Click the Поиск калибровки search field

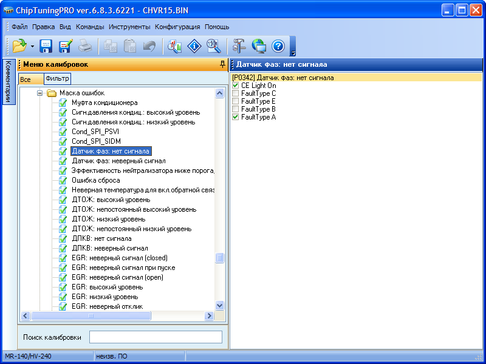click(x=156, y=337)
